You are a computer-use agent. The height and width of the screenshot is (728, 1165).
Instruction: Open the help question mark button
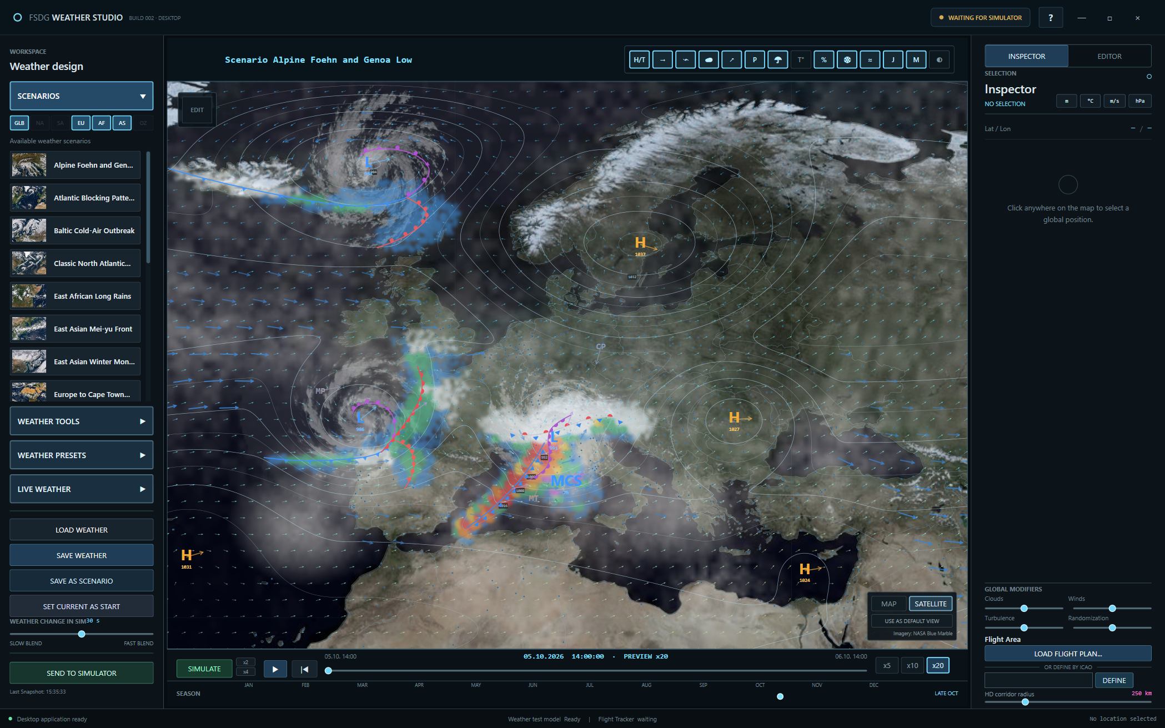click(x=1051, y=18)
